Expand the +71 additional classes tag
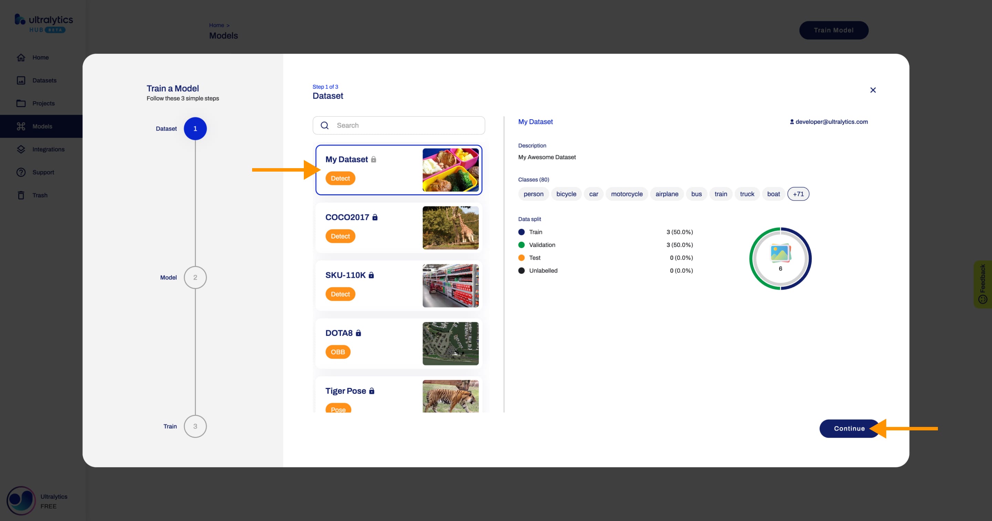992x521 pixels. click(798, 194)
